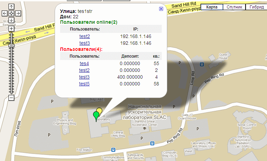Viewport: 267px width, 161px height.
Task: Click deposit value 400.000000
Action: pyautogui.click(x=130, y=77)
